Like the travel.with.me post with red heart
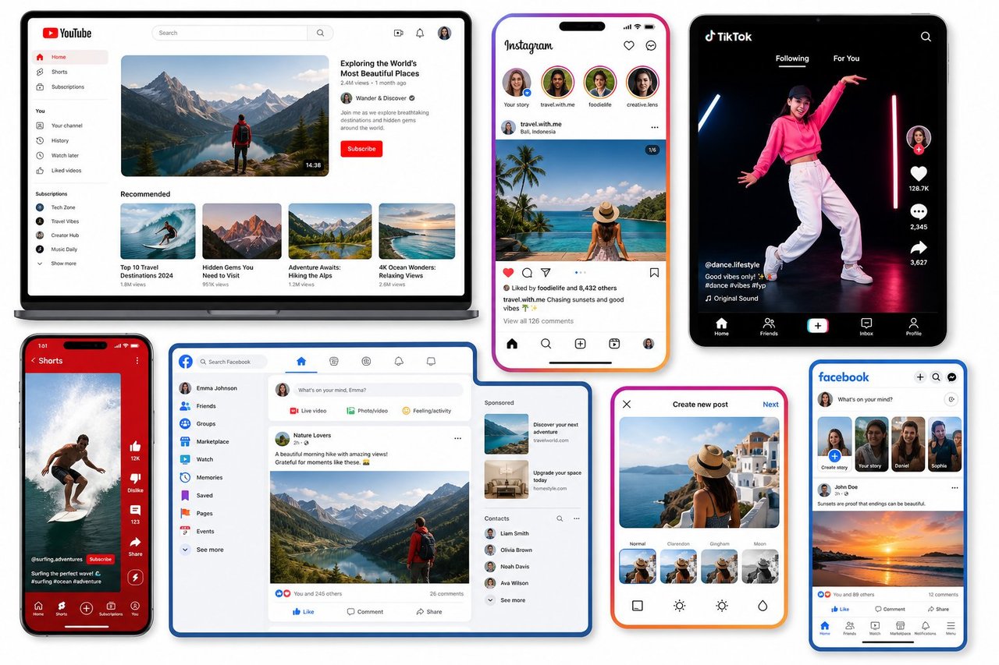The width and height of the screenshot is (999, 665). 508,273
